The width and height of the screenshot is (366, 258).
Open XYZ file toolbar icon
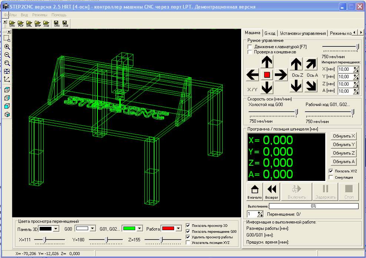(x=46, y=24)
